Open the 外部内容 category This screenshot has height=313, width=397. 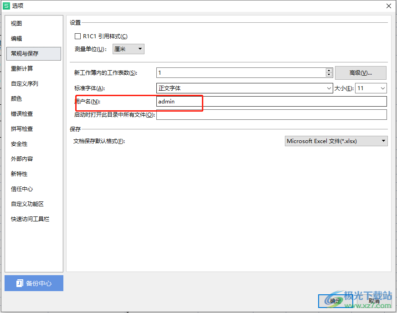(34, 159)
